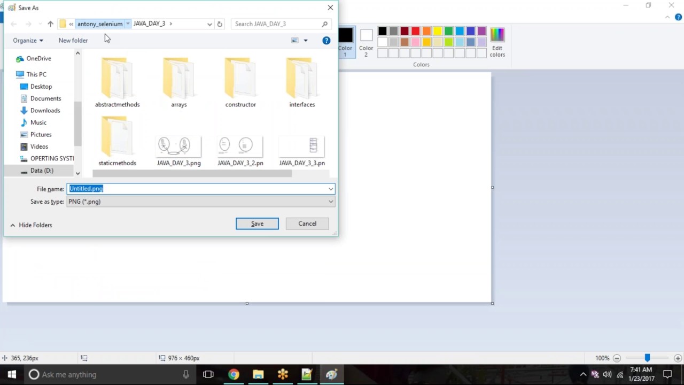Pick the yellow swatch in Paint's palette
This screenshot has width=684, height=385.
pyautogui.click(x=438, y=32)
